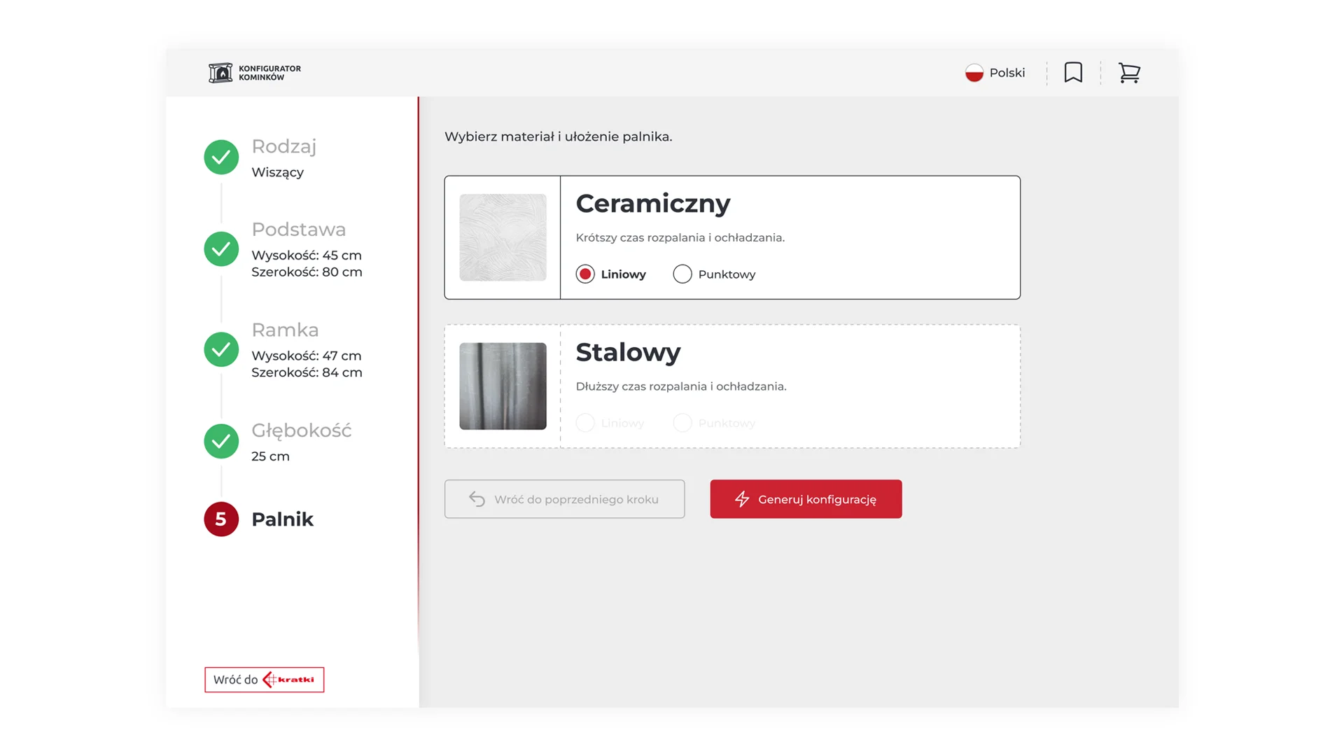Open the Polski language selector
Image resolution: width=1344 pixels, height=756 pixels.
point(1007,73)
